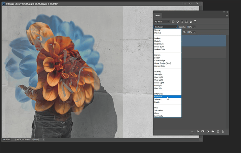241x153 pixels.
Task: Expand the Opacity slider dropdown arrow
Action: (195, 27)
